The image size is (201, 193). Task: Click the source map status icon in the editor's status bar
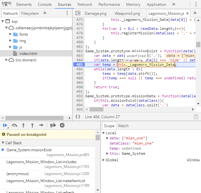(x=196, y=117)
